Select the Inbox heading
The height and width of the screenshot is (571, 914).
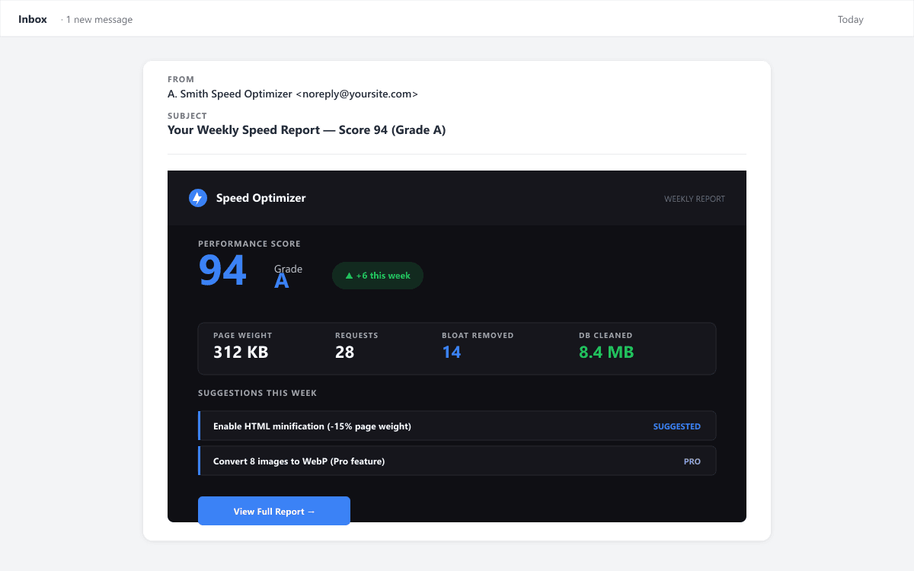coord(33,19)
